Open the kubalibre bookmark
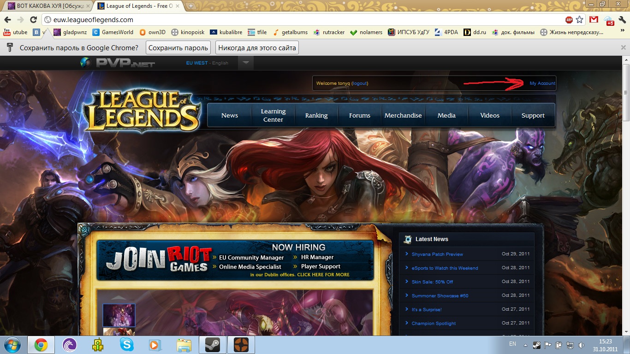 coord(226,32)
